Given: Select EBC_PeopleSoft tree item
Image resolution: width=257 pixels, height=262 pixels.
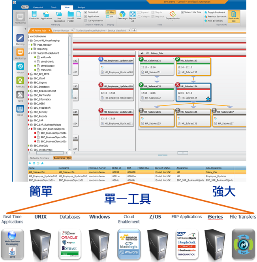Looking at the screenshot, I should point(42,108).
